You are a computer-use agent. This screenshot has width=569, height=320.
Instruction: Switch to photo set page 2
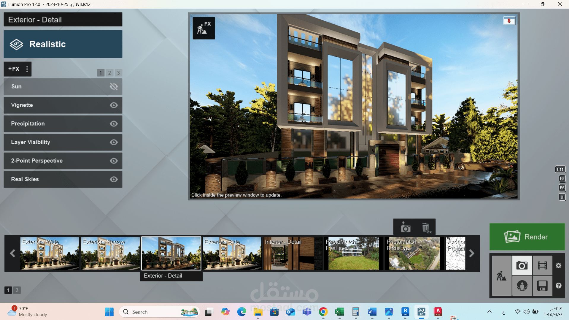click(x=17, y=290)
